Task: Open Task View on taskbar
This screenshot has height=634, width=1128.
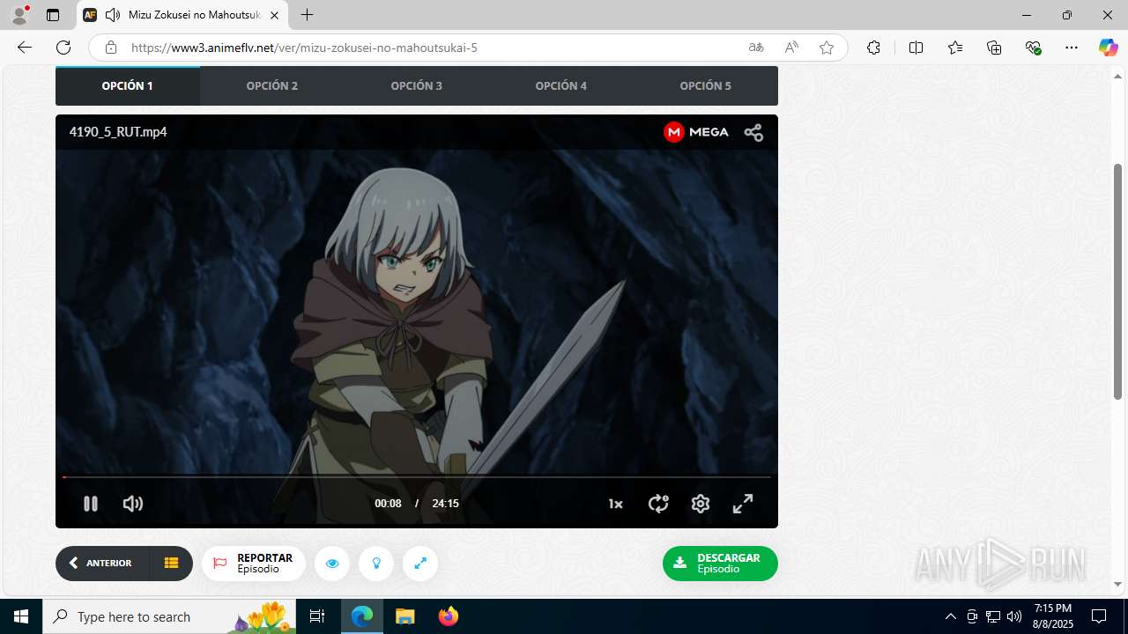Action: (x=318, y=616)
